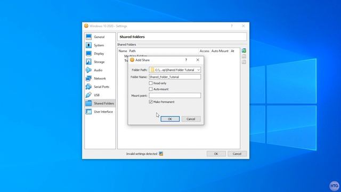This screenshot has width=341, height=192.
Task: Click the Settings window help question mark
Action: point(232,26)
